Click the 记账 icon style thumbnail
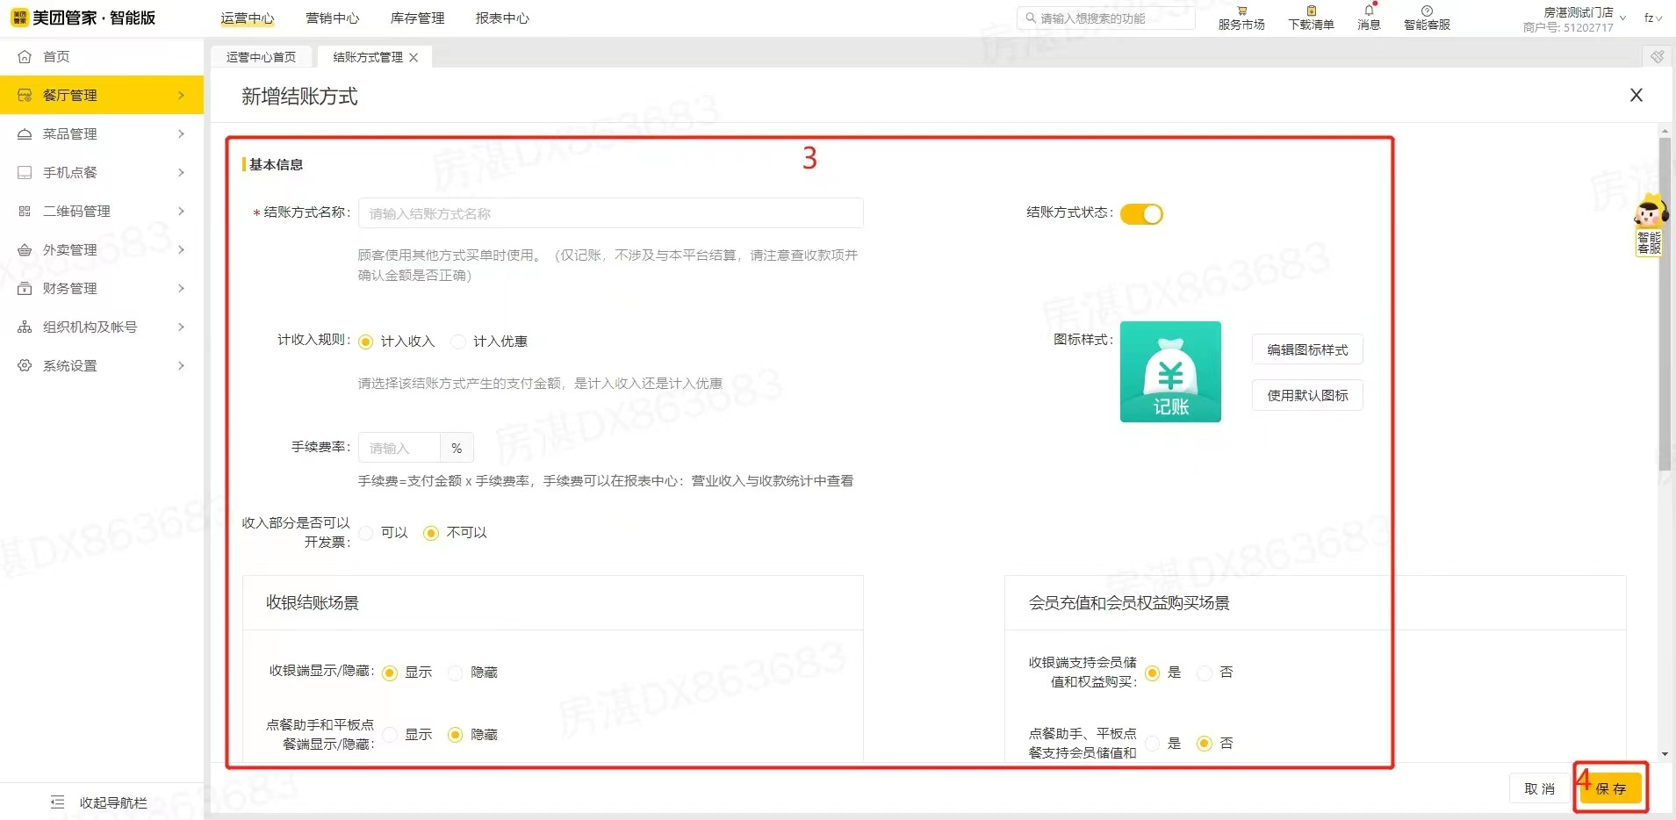 (1170, 371)
